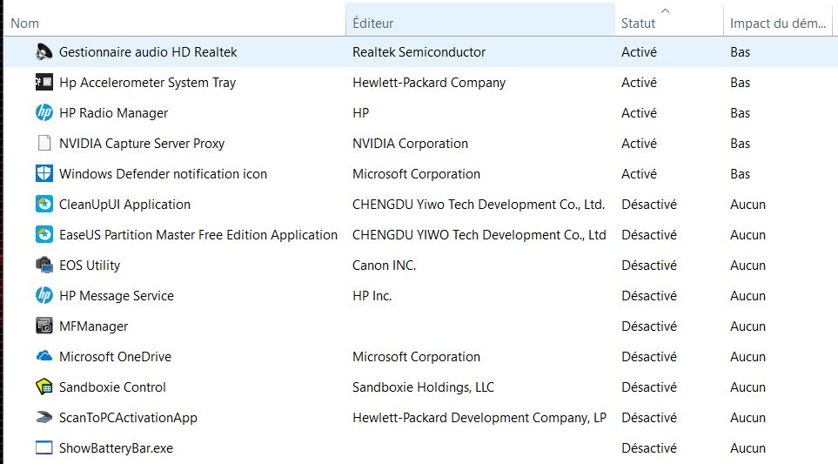This screenshot has height=464, width=838.
Task: Select the EOS Utility camera icon
Action: (x=44, y=266)
